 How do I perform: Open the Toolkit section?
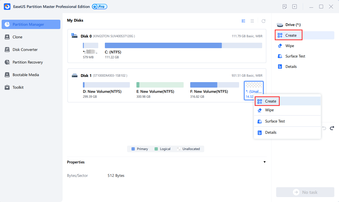click(x=18, y=87)
